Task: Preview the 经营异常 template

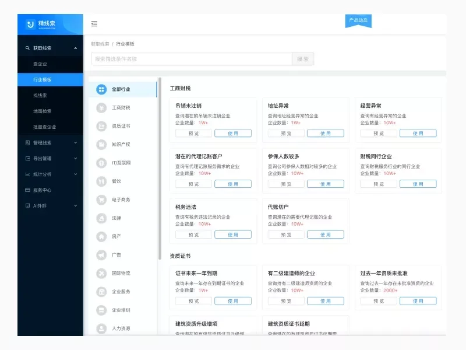Action: (377, 133)
